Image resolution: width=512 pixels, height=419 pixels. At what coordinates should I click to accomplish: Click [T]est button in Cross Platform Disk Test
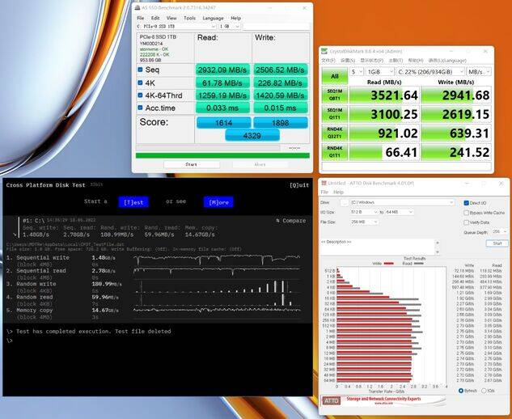coord(133,202)
